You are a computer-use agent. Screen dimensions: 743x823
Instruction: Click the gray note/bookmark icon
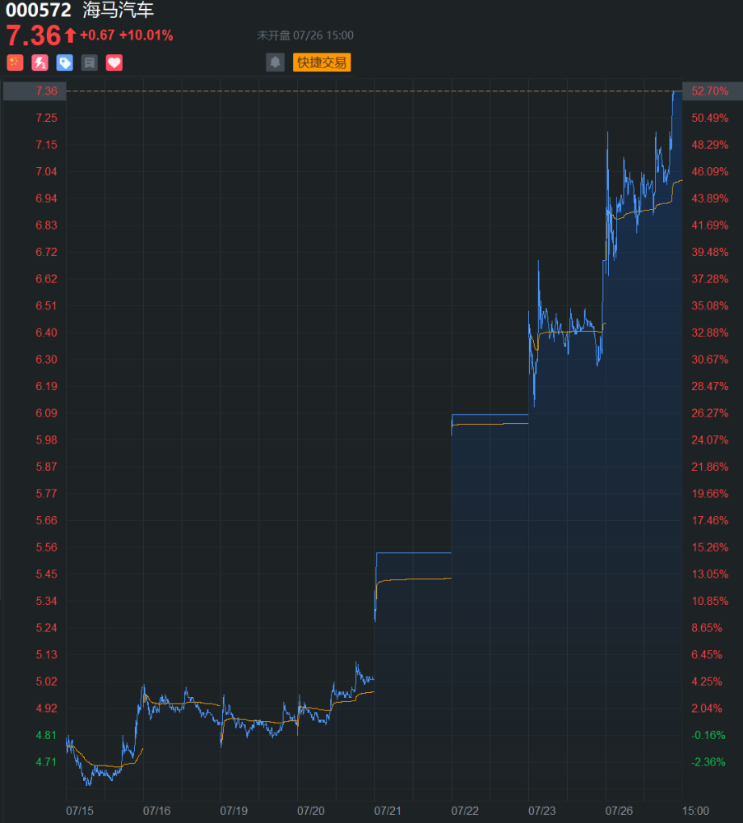89,63
